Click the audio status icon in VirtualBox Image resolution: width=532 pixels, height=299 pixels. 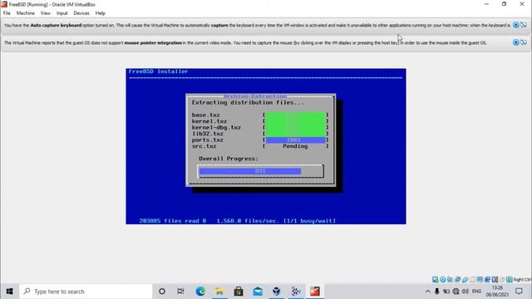click(450, 280)
